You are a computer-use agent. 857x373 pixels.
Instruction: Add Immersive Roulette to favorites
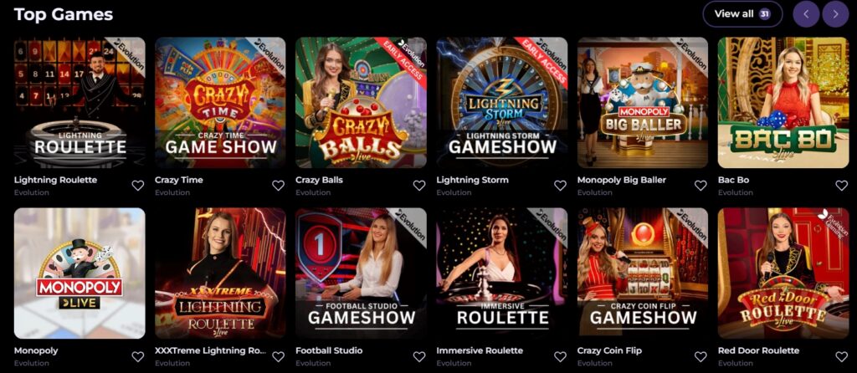(x=560, y=356)
